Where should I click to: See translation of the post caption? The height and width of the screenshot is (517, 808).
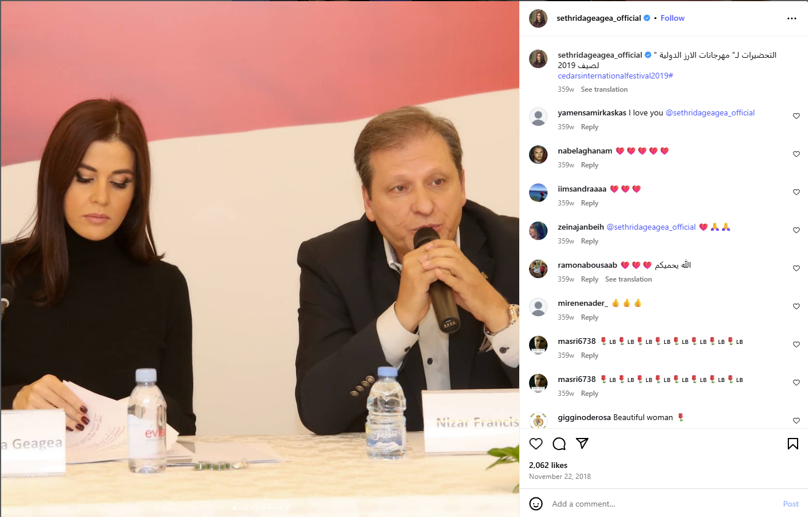(x=604, y=89)
